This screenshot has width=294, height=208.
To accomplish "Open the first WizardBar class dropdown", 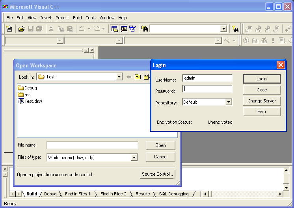I will (60, 41).
